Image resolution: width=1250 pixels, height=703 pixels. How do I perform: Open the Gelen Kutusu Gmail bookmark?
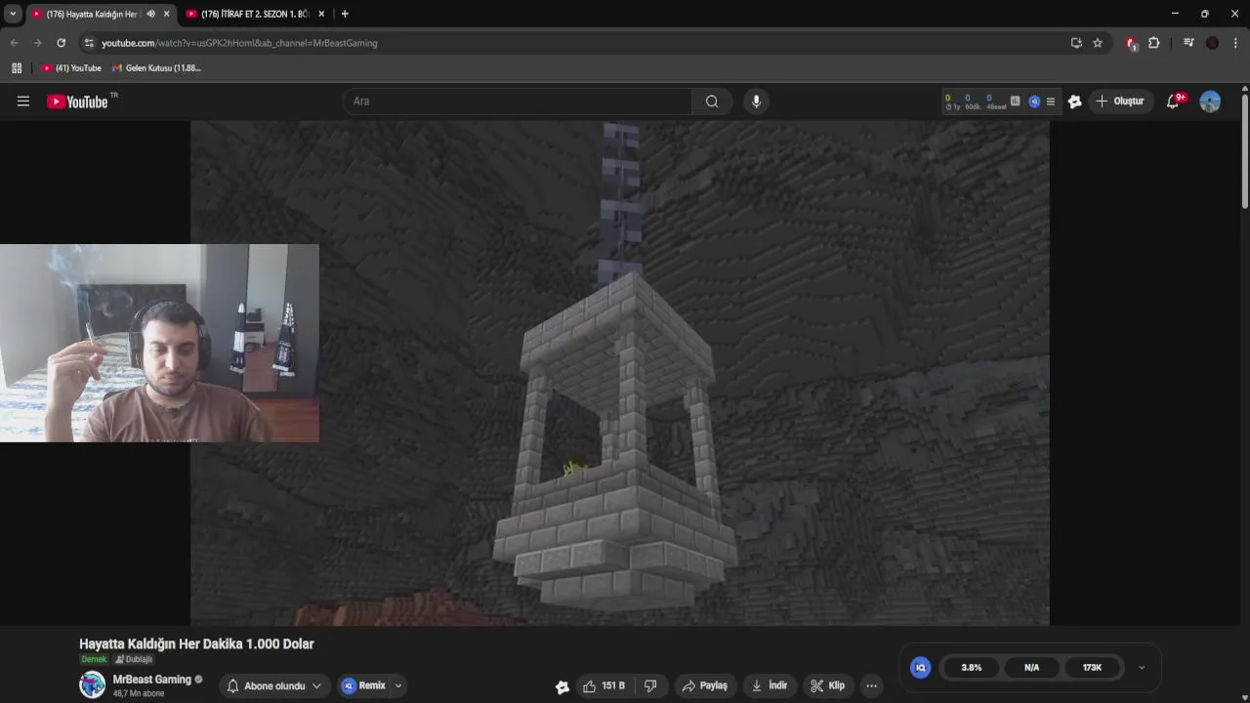(156, 68)
